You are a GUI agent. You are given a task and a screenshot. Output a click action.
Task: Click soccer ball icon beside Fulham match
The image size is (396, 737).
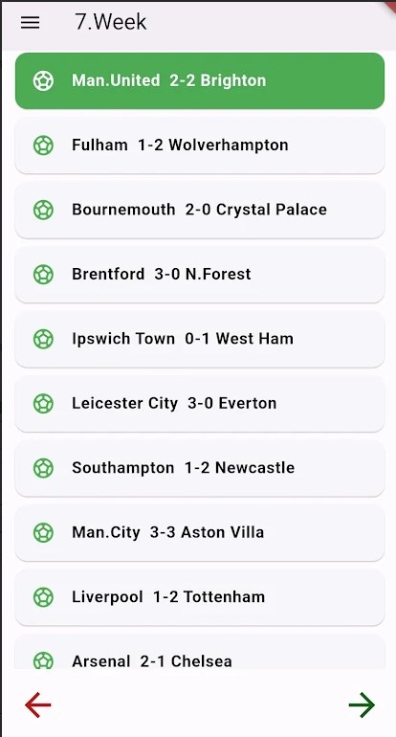[43, 145]
